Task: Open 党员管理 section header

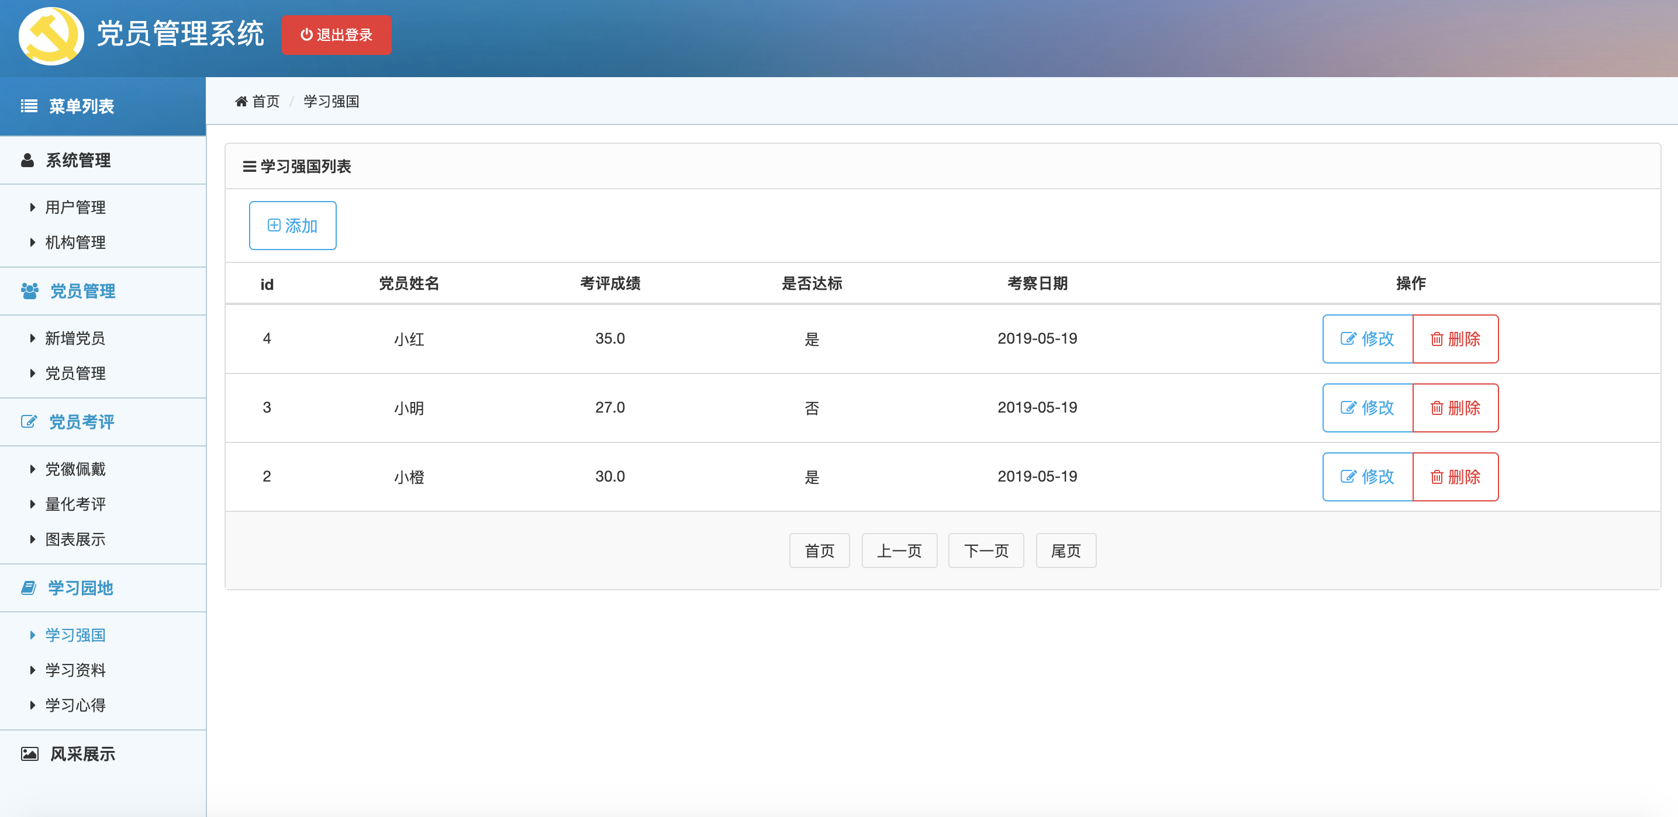Action: [103, 291]
